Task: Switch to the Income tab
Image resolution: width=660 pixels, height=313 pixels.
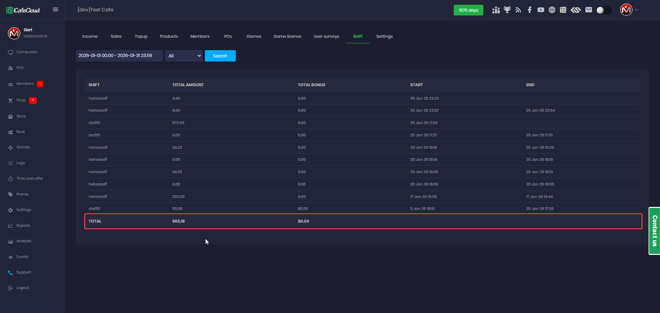Action: (90, 36)
